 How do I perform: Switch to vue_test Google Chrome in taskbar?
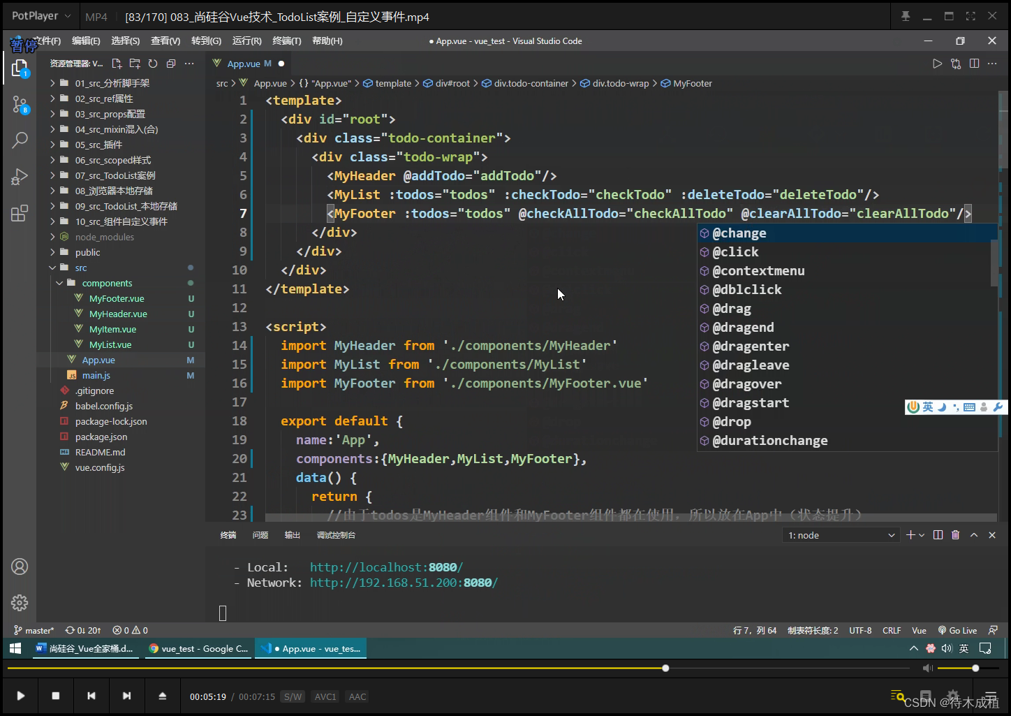[x=198, y=649]
